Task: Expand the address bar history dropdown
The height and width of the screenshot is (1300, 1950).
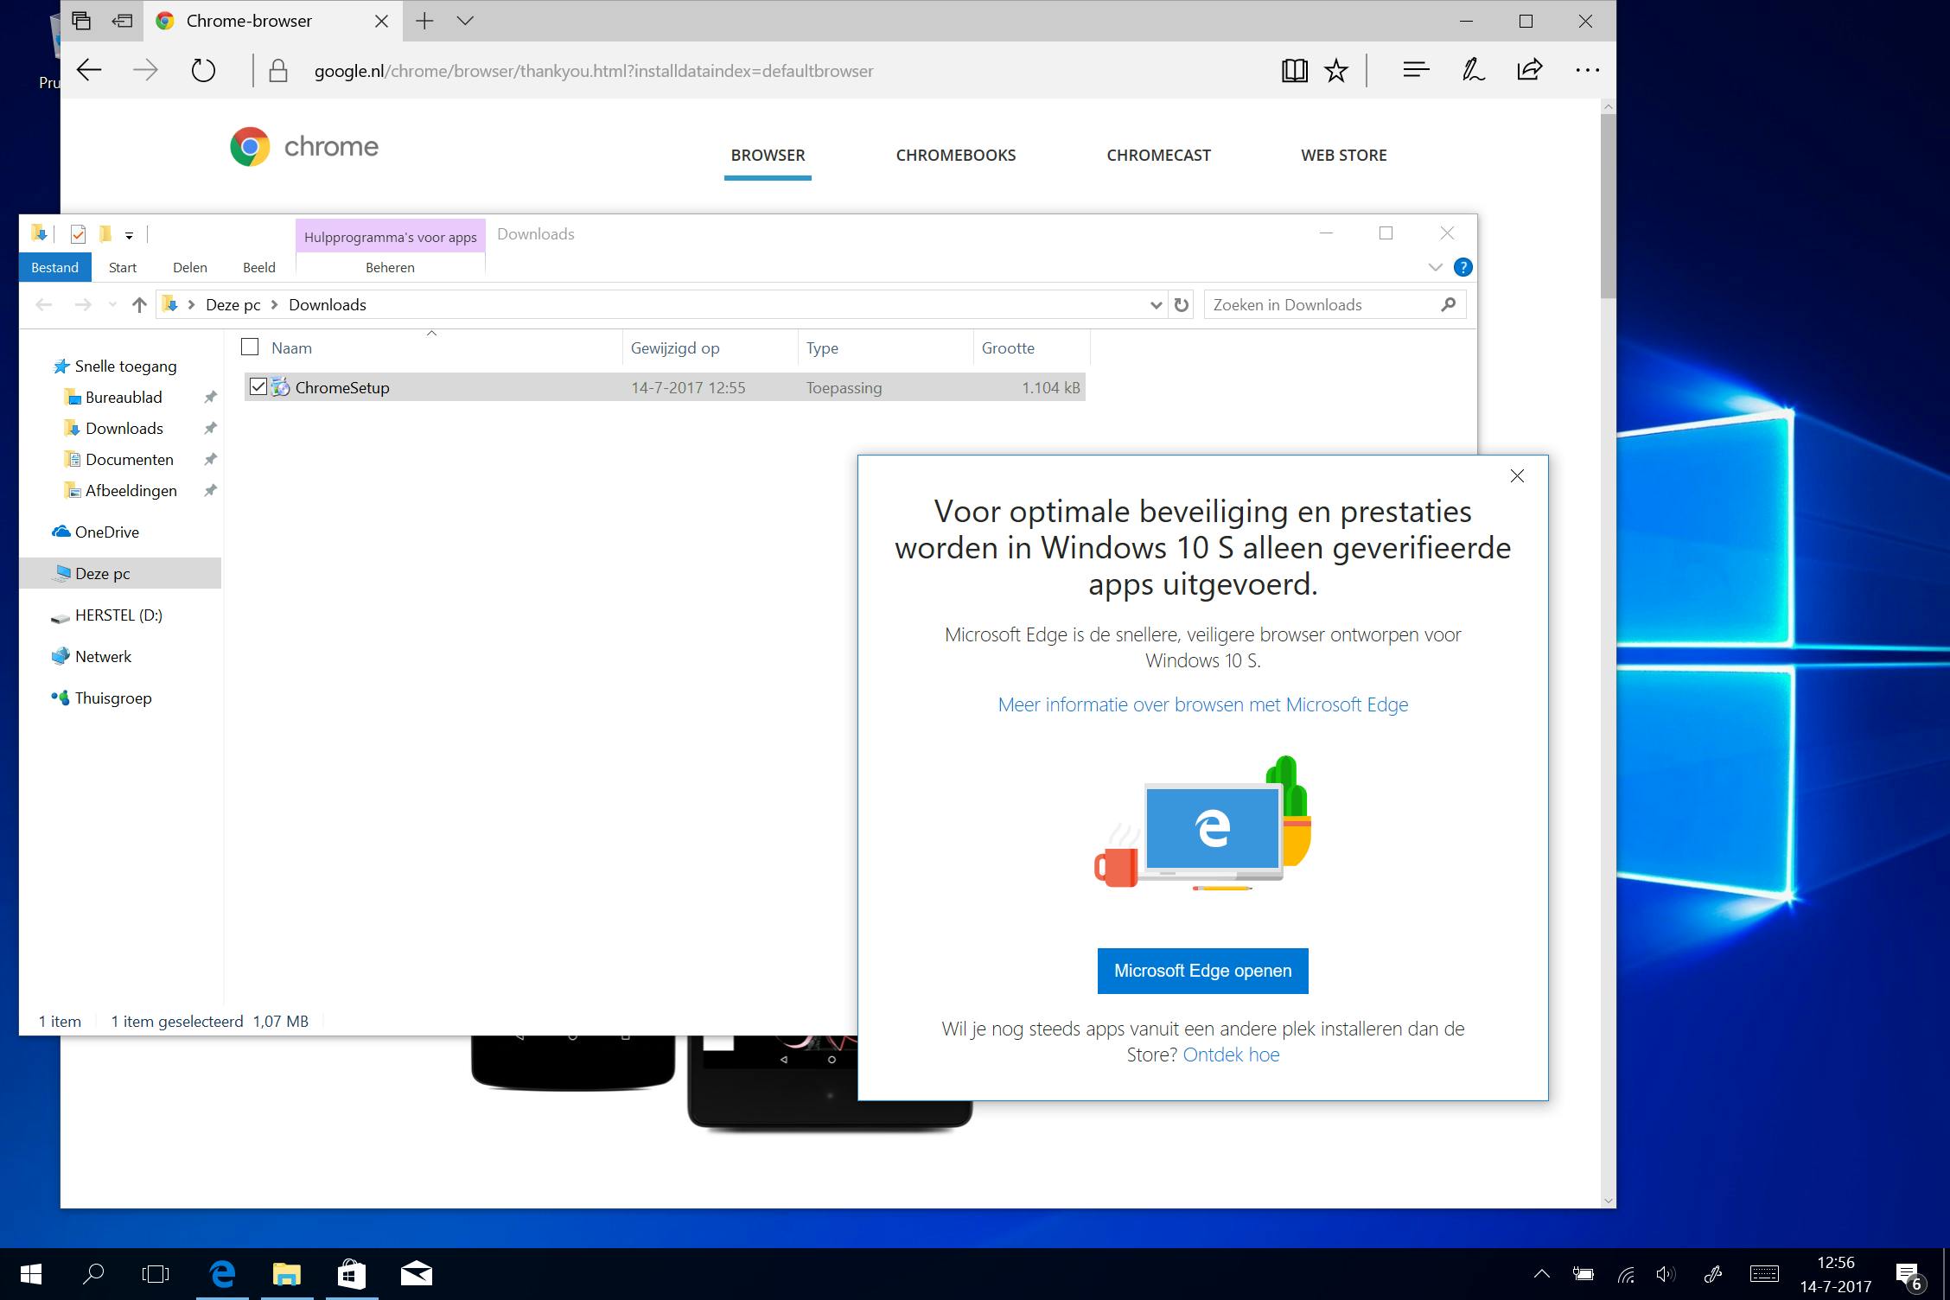Action: coord(1157,305)
